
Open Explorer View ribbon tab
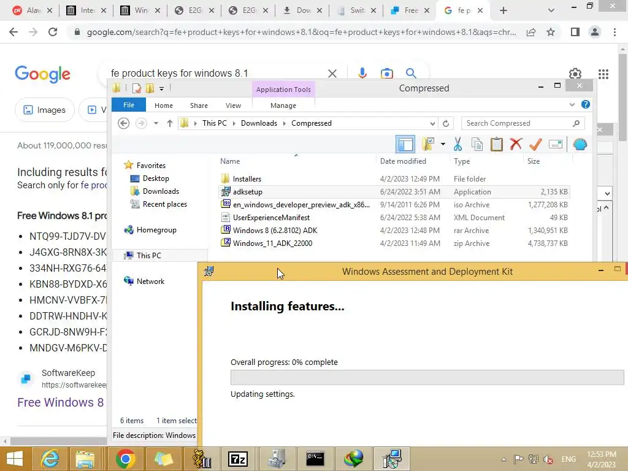(233, 105)
